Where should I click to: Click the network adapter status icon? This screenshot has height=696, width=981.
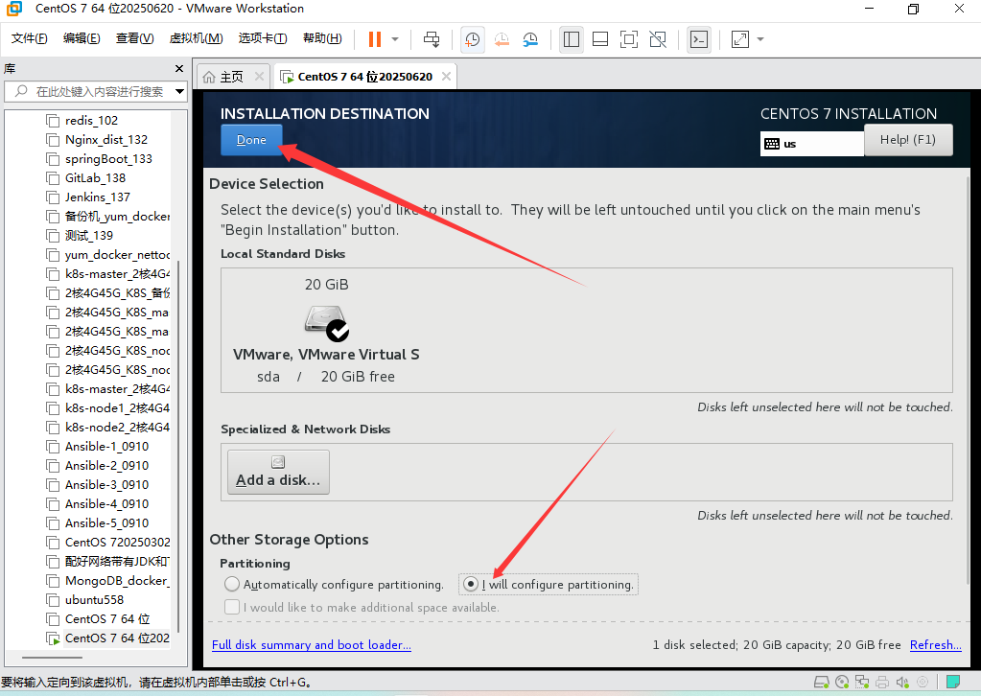pyautogui.click(x=862, y=683)
